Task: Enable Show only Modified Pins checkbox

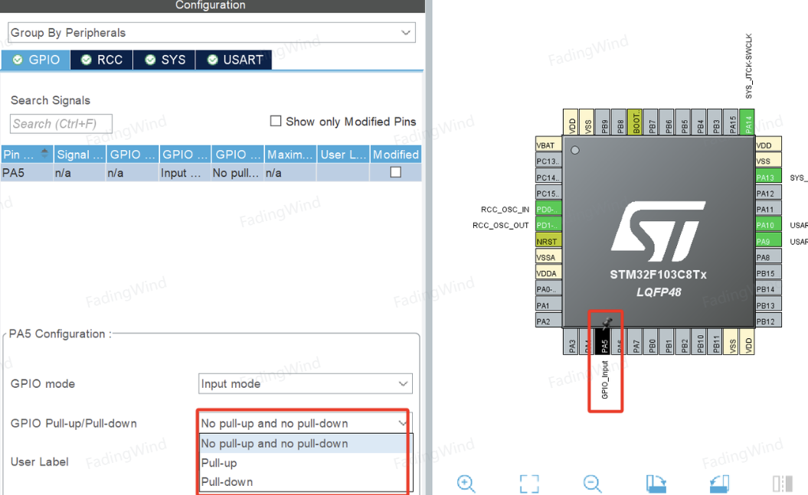Action: (276, 121)
